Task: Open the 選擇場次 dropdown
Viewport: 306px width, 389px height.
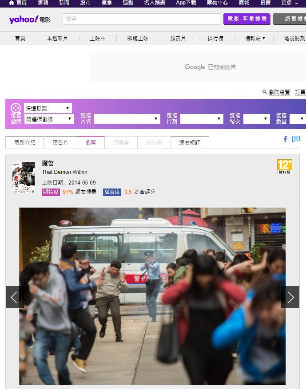Action: (257, 118)
